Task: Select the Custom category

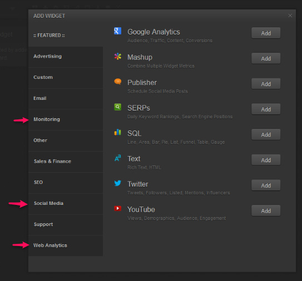Action: point(66,78)
